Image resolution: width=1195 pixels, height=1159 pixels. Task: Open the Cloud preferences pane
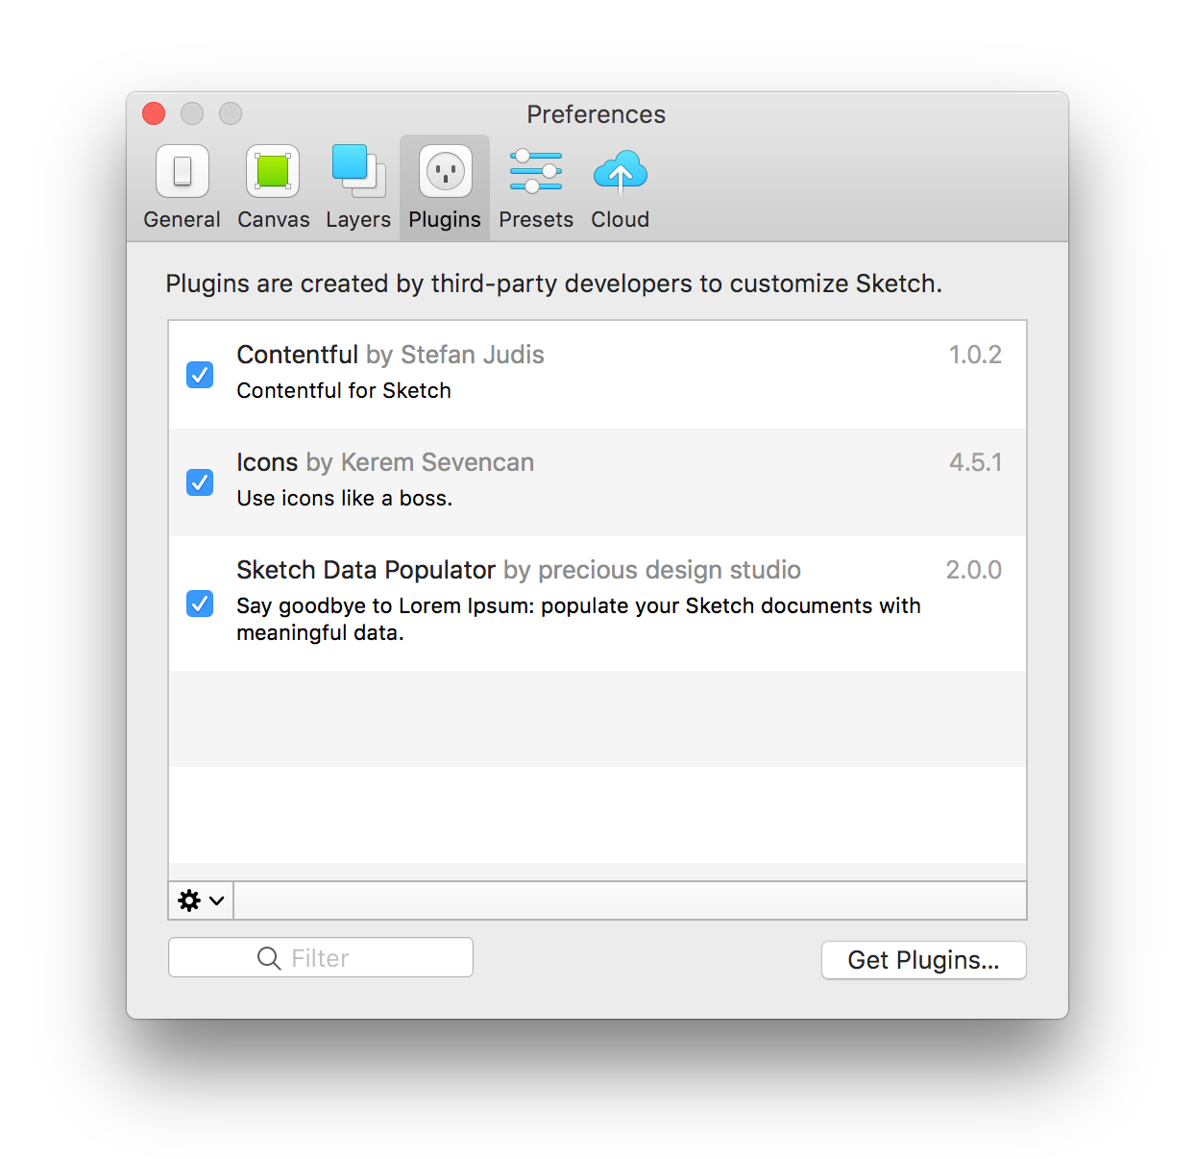[x=620, y=187]
